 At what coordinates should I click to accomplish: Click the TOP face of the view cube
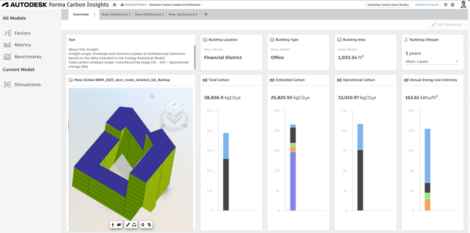[x=173, y=104]
